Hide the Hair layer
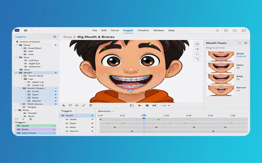 [25, 51]
